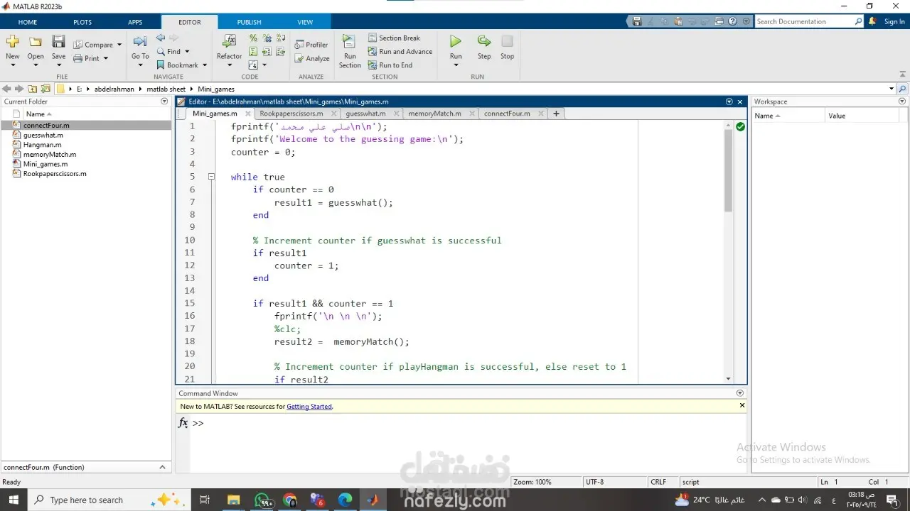Click the Profiler icon

[x=299, y=45]
